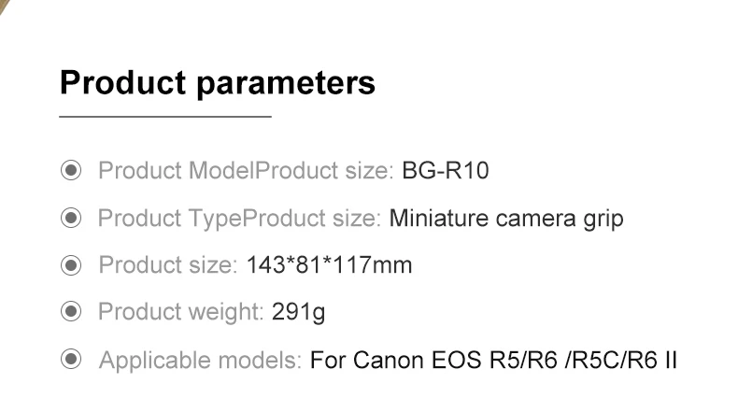This screenshot has height=412, width=738.
Task: Click the thin underline below the heading
Action: 164,117
